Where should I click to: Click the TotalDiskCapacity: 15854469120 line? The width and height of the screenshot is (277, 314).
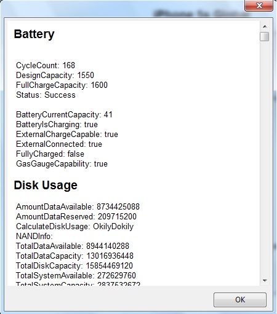click(x=74, y=265)
